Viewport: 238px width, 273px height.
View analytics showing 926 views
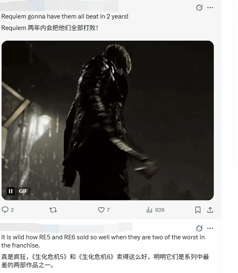155,210
